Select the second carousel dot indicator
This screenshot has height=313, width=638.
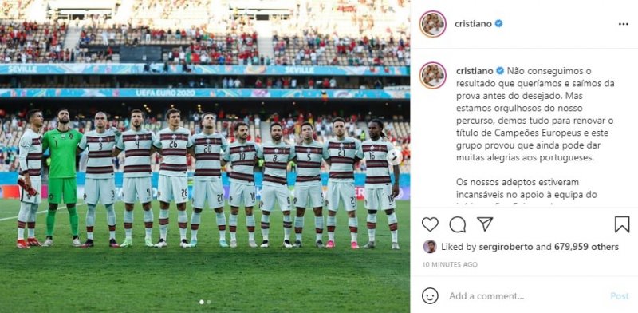[209, 302]
